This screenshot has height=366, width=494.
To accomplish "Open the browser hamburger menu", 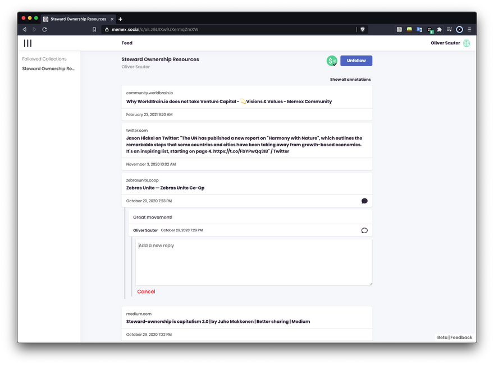I will point(469,29).
